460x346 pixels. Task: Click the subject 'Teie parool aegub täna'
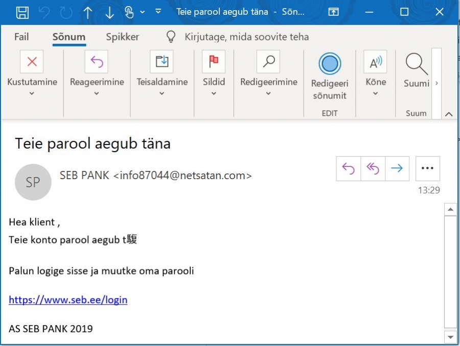click(93, 143)
